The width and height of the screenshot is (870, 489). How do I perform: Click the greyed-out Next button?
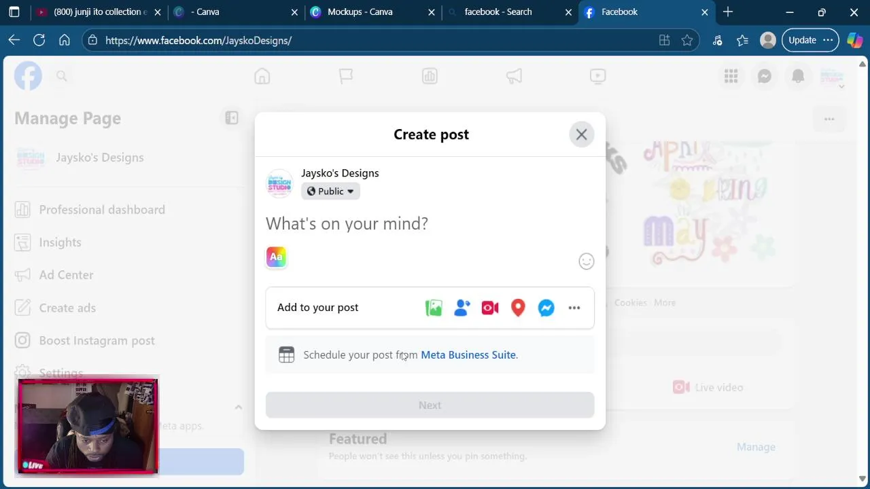[x=430, y=405]
